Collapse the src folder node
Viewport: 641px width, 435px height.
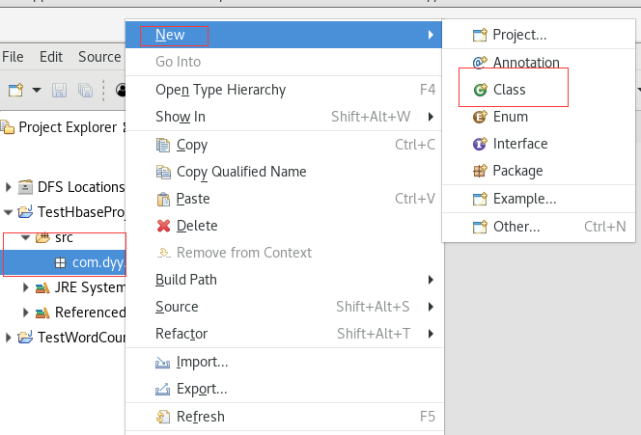pyautogui.click(x=25, y=237)
